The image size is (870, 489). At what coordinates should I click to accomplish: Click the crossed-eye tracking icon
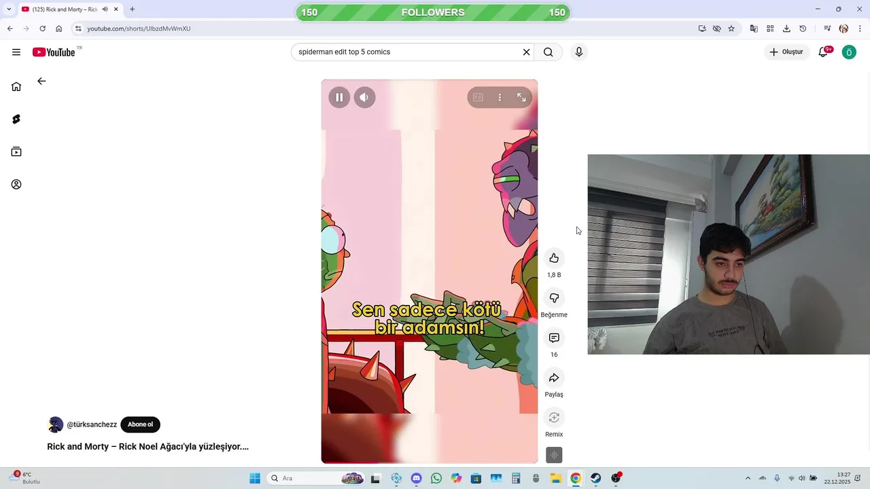coord(716,29)
